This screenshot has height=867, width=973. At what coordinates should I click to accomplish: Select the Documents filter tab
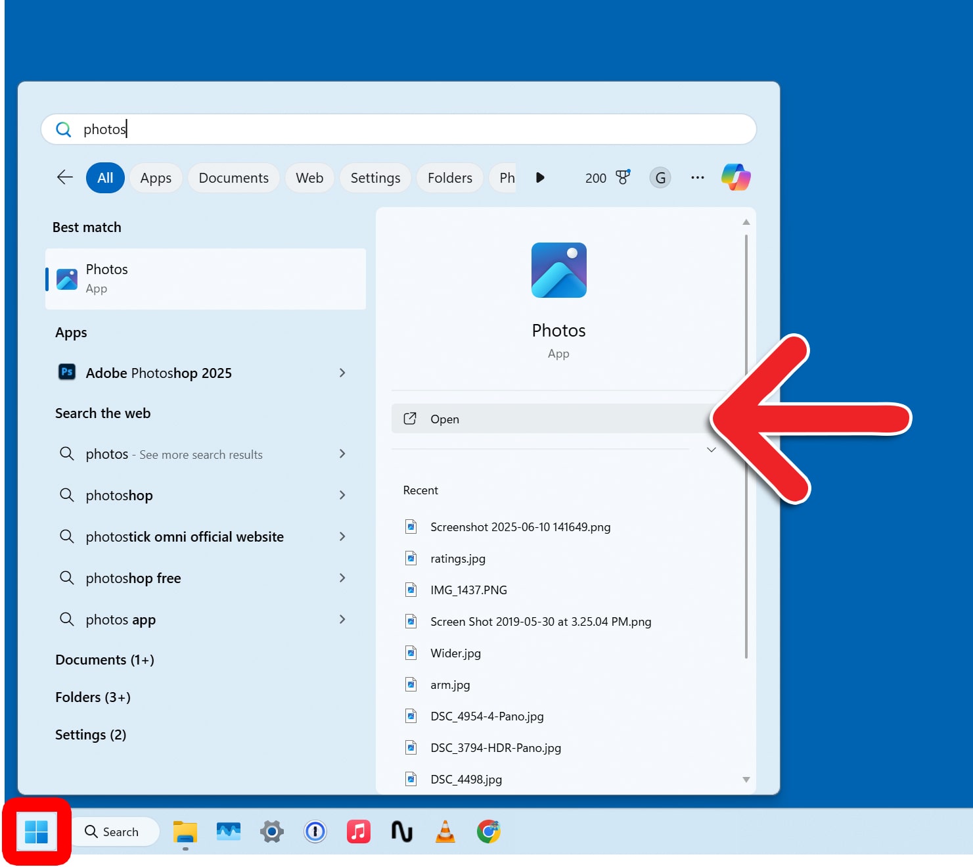(x=233, y=178)
